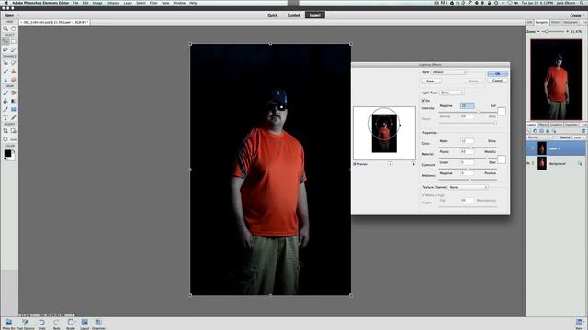Hide the Background layer visibility eye

(x=529, y=163)
